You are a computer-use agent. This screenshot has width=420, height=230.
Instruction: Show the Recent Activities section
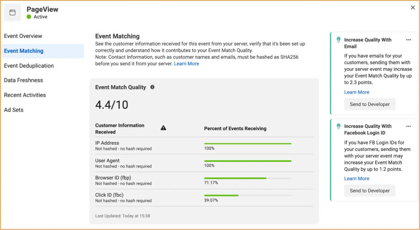[x=25, y=95]
